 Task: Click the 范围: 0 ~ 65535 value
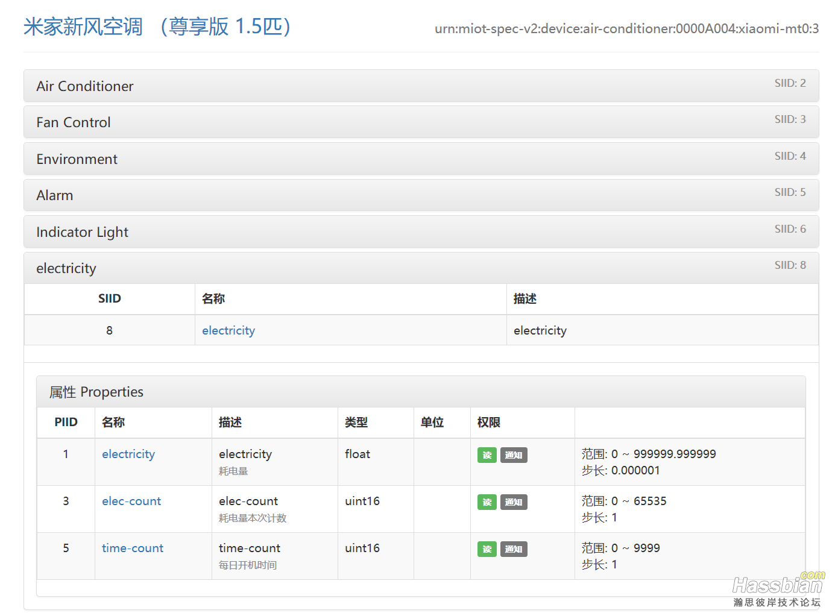click(x=624, y=501)
